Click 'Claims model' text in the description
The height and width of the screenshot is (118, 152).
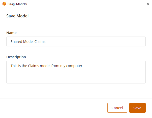pyautogui.click(x=39, y=66)
